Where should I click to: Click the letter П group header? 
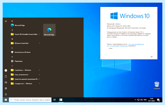point(12,57)
